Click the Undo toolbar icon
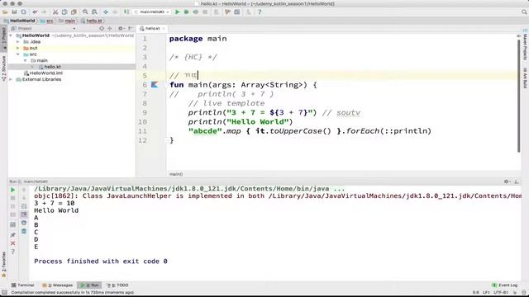The height and width of the screenshot is (297, 529). point(35,12)
